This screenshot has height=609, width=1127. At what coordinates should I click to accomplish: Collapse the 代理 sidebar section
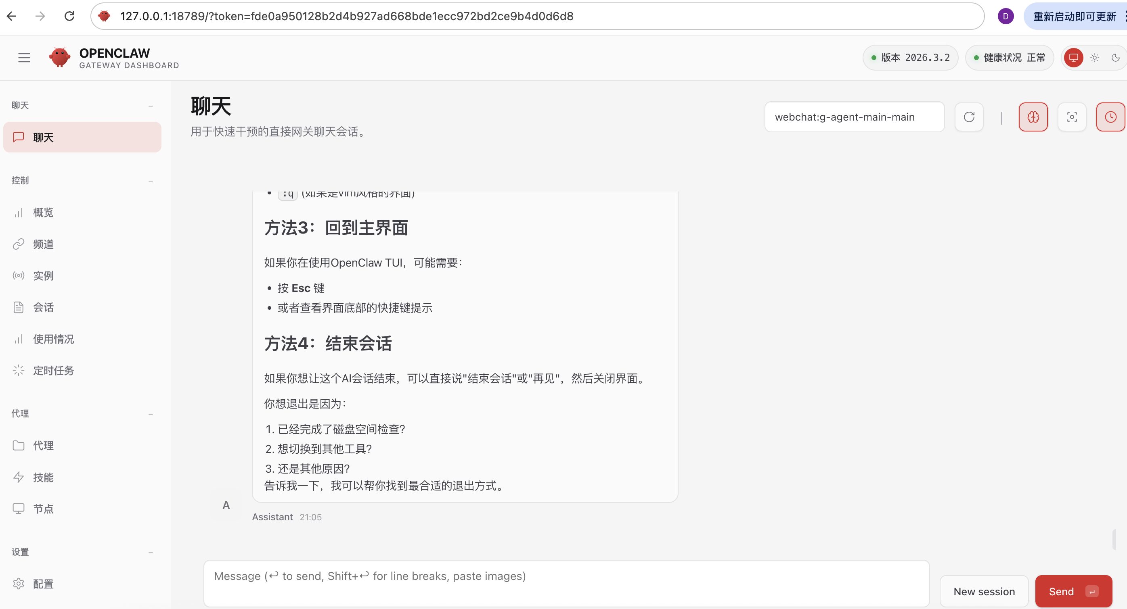point(151,414)
